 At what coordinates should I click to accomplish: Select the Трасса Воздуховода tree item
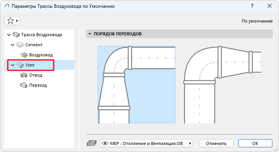[x=39, y=35]
